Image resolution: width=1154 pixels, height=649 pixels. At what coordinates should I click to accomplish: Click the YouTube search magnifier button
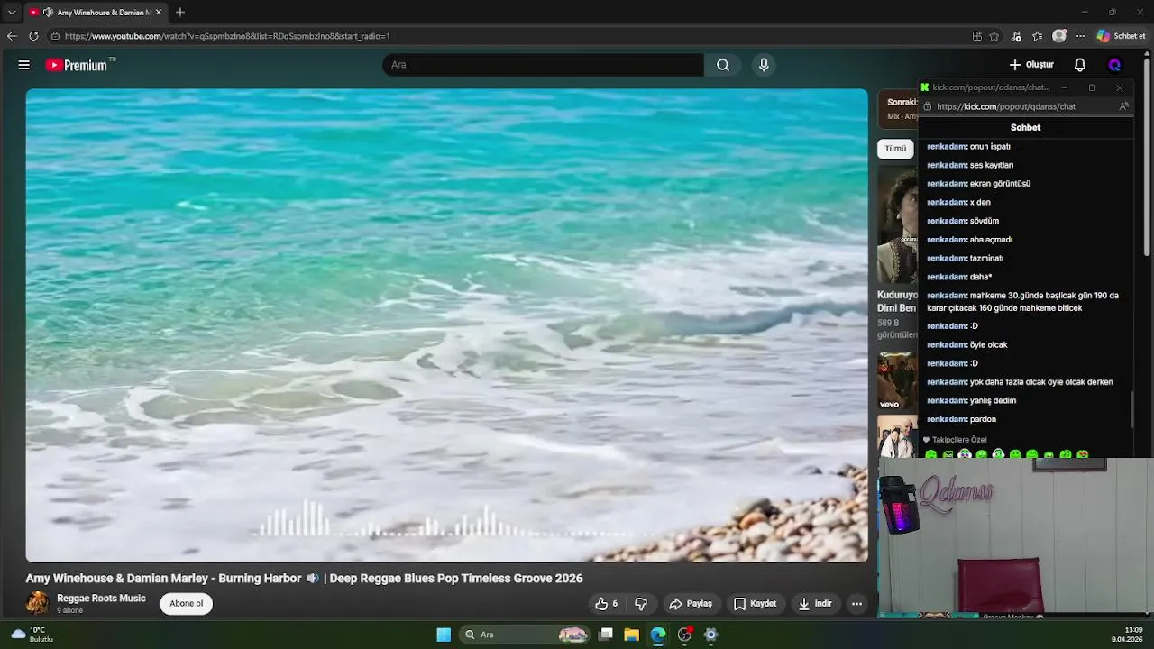723,65
